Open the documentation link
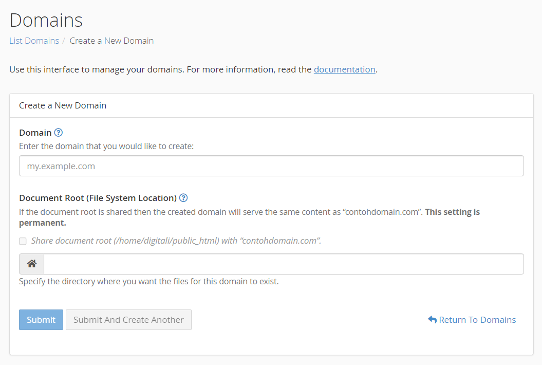The width and height of the screenshot is (542, 365). point(345,69)
